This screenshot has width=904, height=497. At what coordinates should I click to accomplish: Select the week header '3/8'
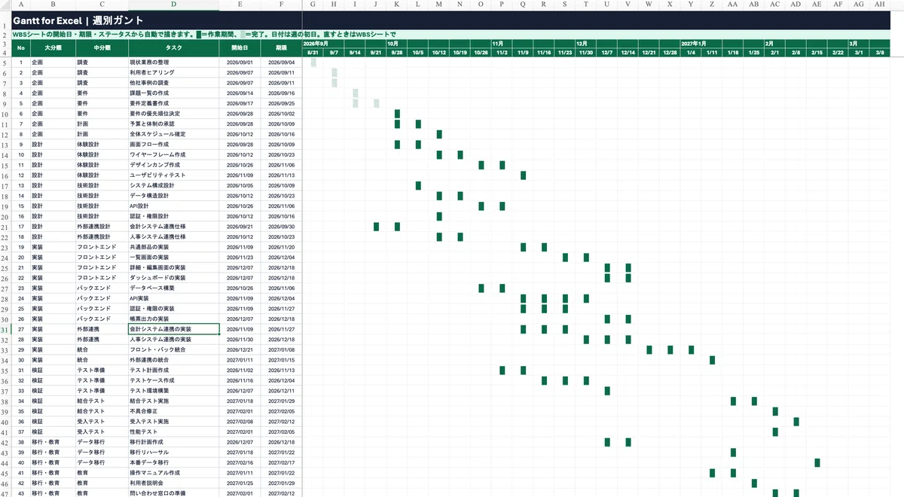[x=880, y=53]
